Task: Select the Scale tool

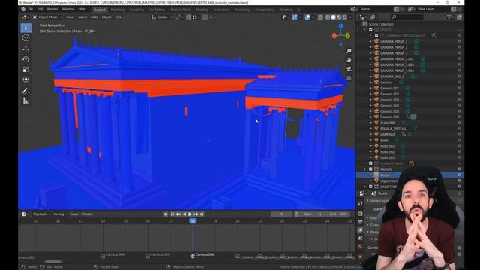Action: pyautogui.click(x=26, y=69)
